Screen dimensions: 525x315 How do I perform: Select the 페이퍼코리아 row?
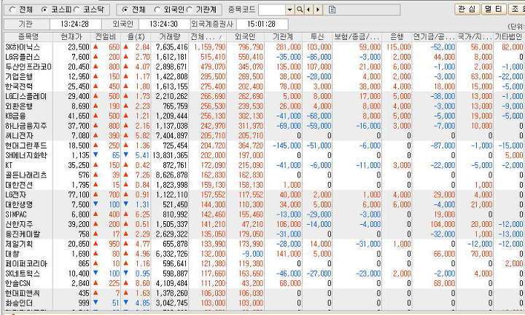click(x=264, y=264)
